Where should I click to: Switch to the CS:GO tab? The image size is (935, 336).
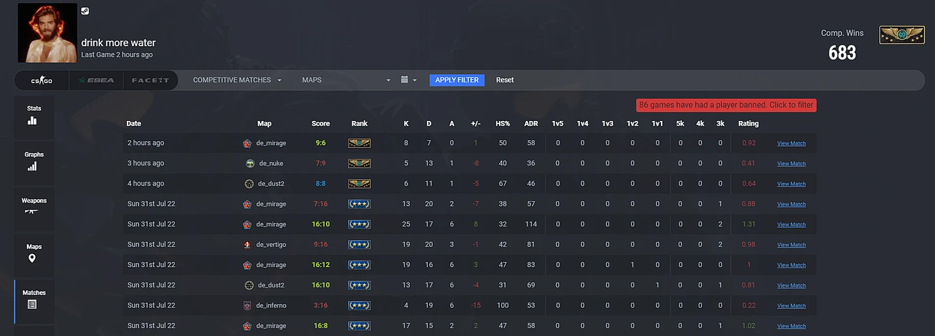(42, 81)
